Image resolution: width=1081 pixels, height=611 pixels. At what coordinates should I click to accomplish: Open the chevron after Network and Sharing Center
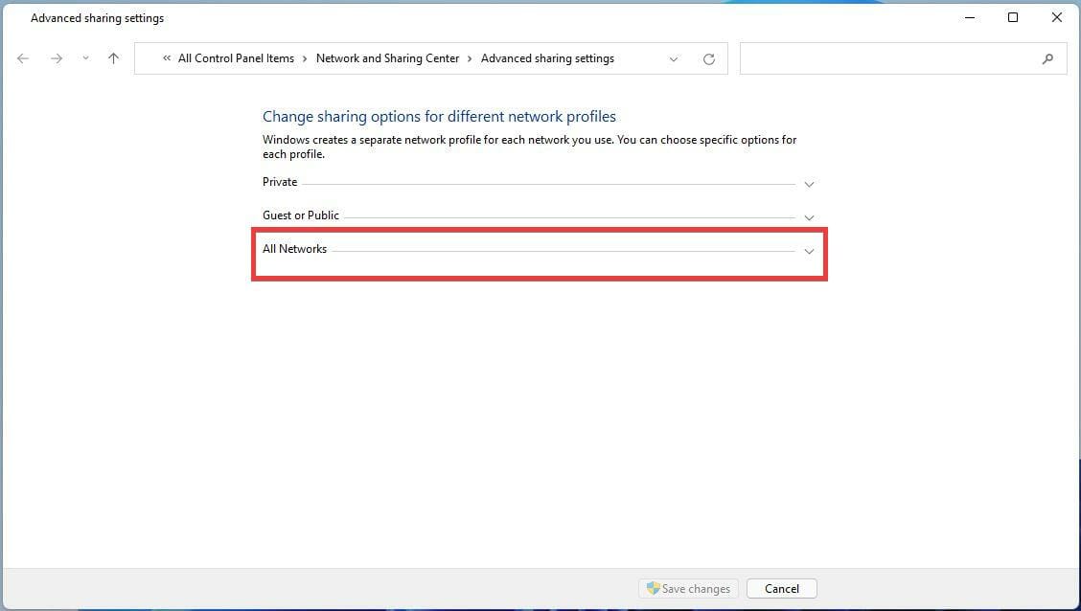click(471, 58)
